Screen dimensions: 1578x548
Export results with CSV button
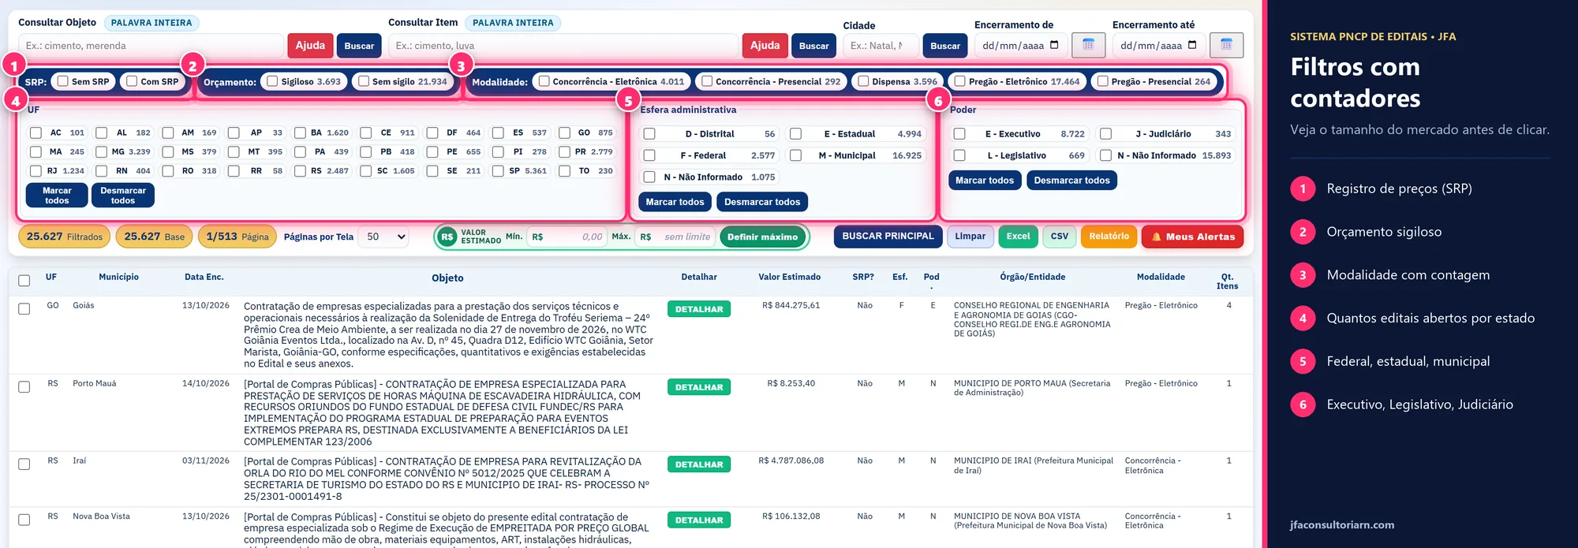1060,237
